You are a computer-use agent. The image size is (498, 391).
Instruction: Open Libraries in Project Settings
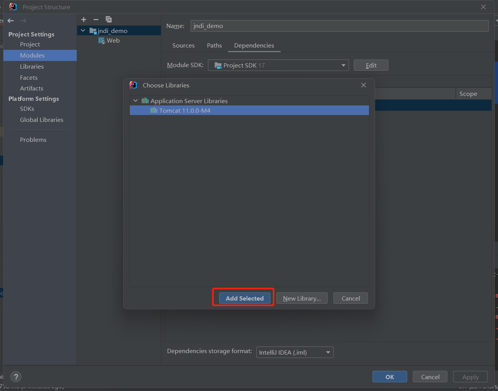32,67
